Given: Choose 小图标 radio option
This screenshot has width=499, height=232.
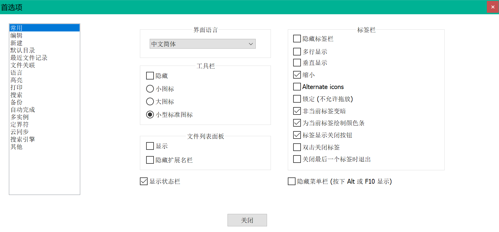Looking at the screenshot, I should 150,89.
